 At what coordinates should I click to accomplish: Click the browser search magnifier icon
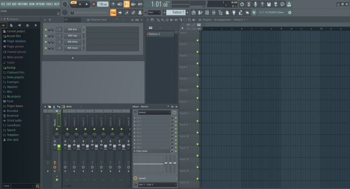[x=37, y=186]
